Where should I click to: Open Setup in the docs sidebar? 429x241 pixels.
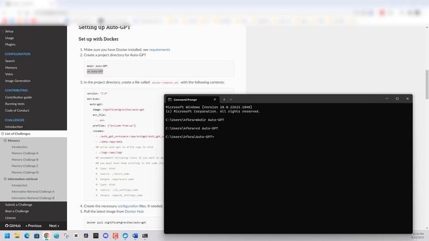click(x=9, y=31)
